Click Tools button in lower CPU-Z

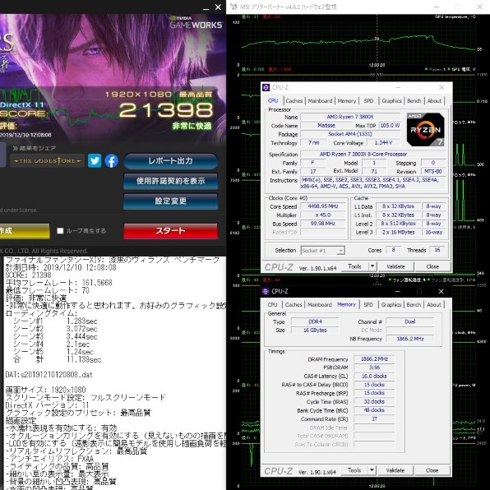coord(354,470)
